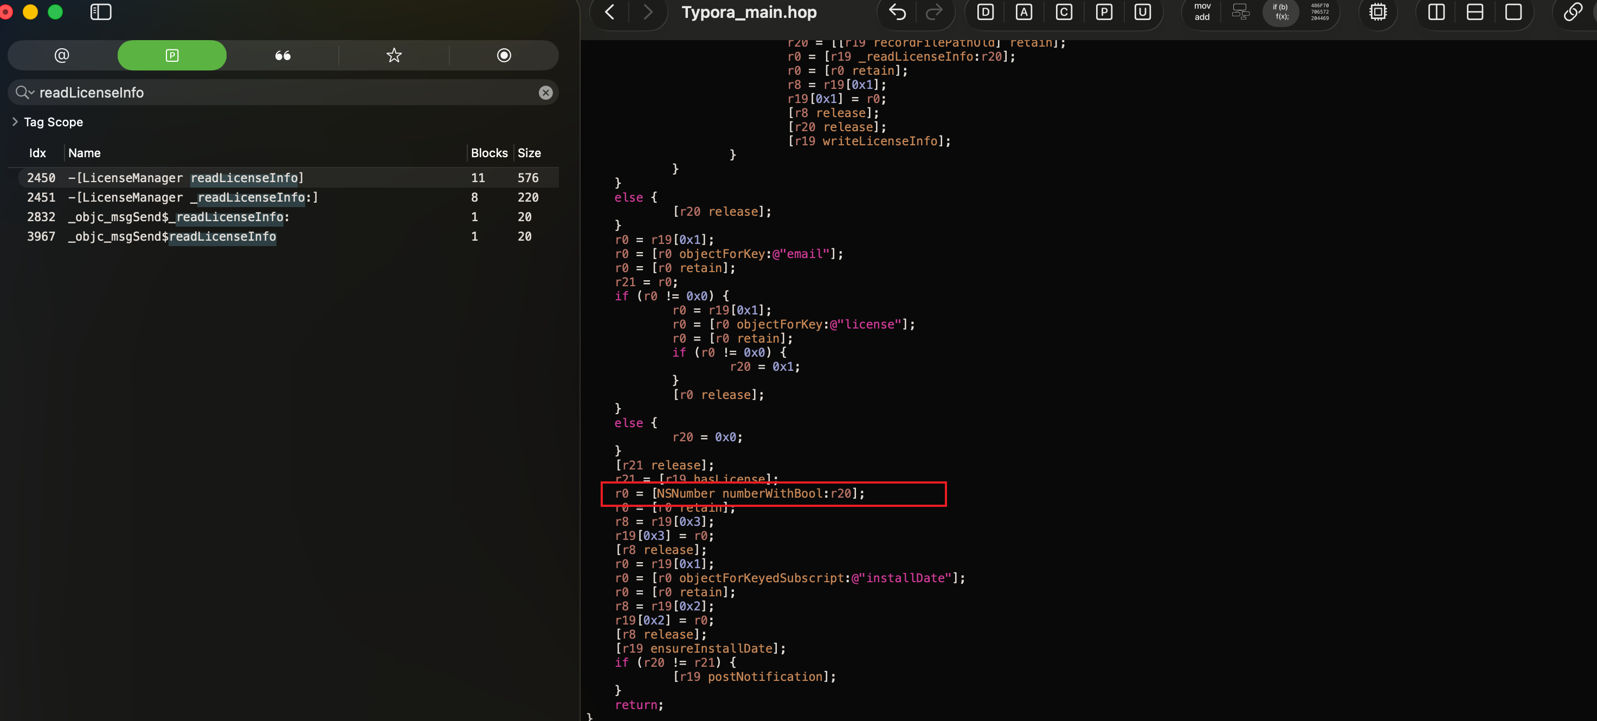
Task: Open the search options magnifier dropdown
Action: tap(24, 92)
